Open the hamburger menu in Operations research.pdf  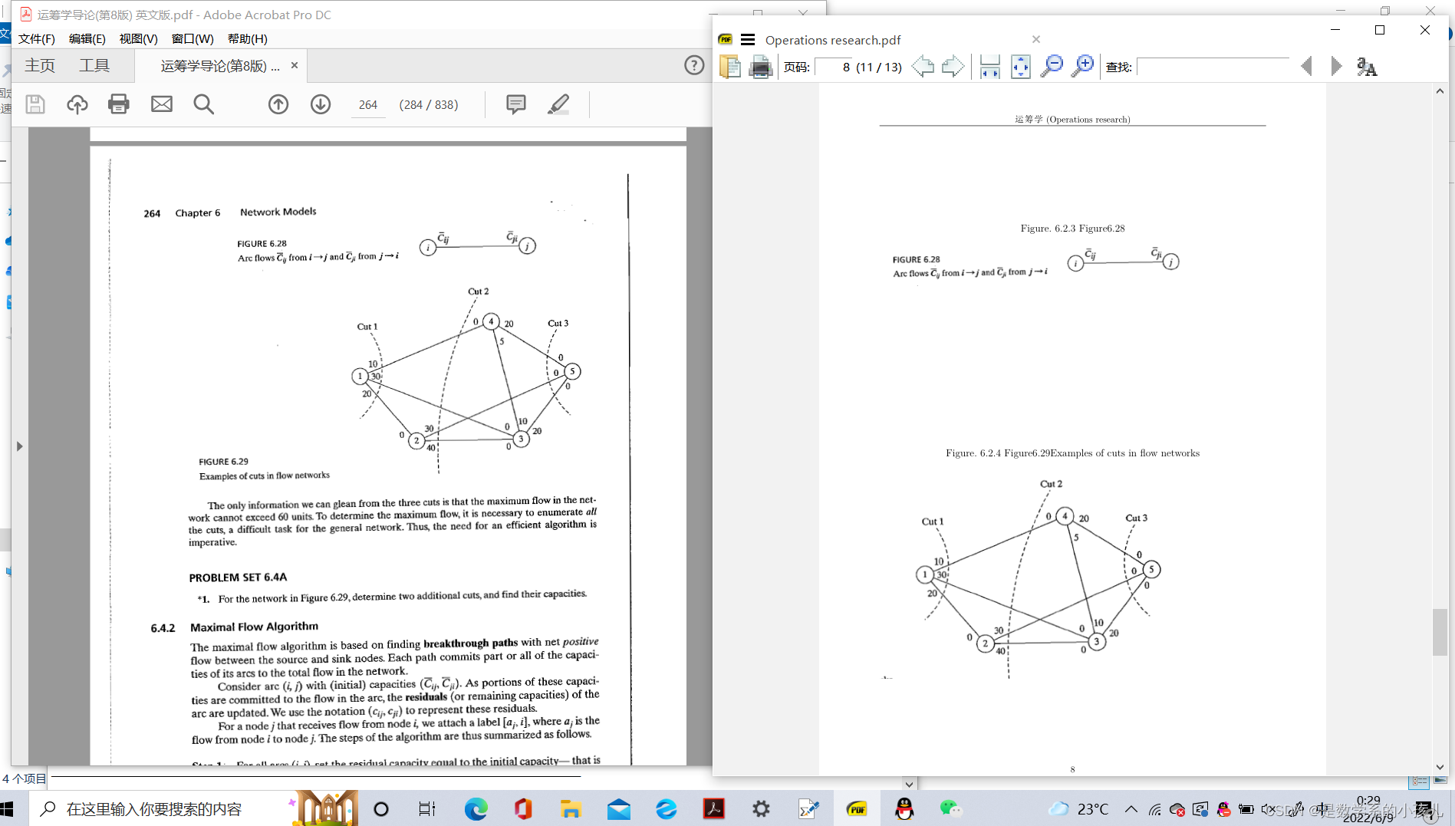pos(748,39)
